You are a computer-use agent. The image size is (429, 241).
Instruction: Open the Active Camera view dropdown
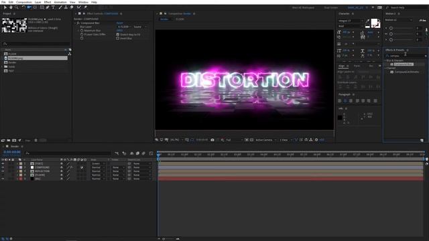tap(266, 140)
